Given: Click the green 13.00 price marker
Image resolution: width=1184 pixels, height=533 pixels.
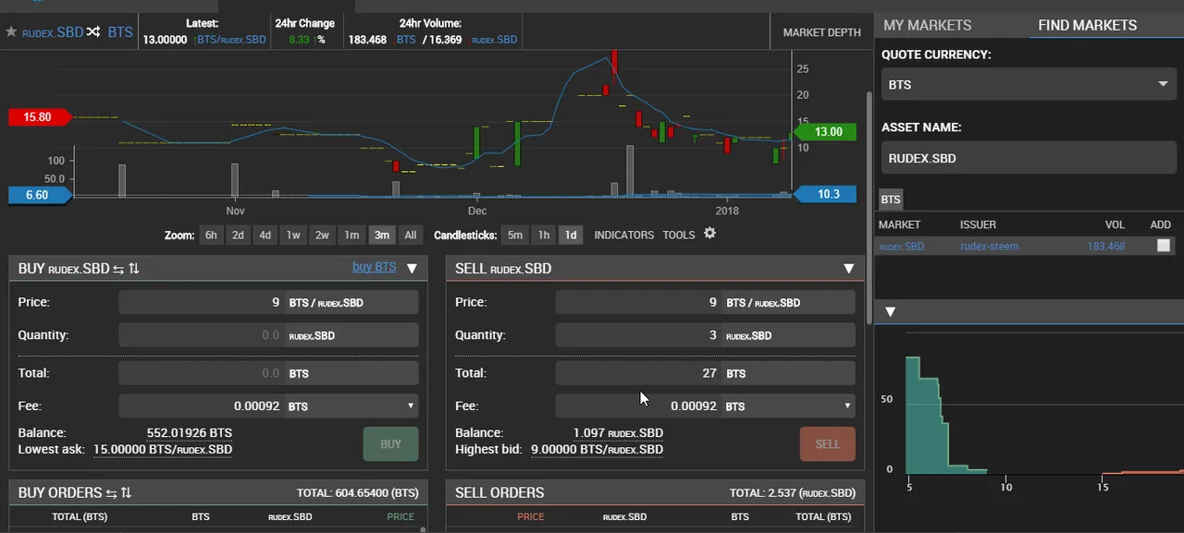Looking at the screenshot, I should [x=824, y=132].
